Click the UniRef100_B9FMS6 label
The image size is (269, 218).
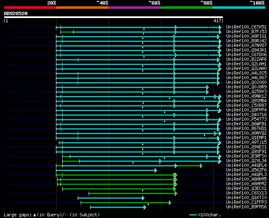point(246,207)
